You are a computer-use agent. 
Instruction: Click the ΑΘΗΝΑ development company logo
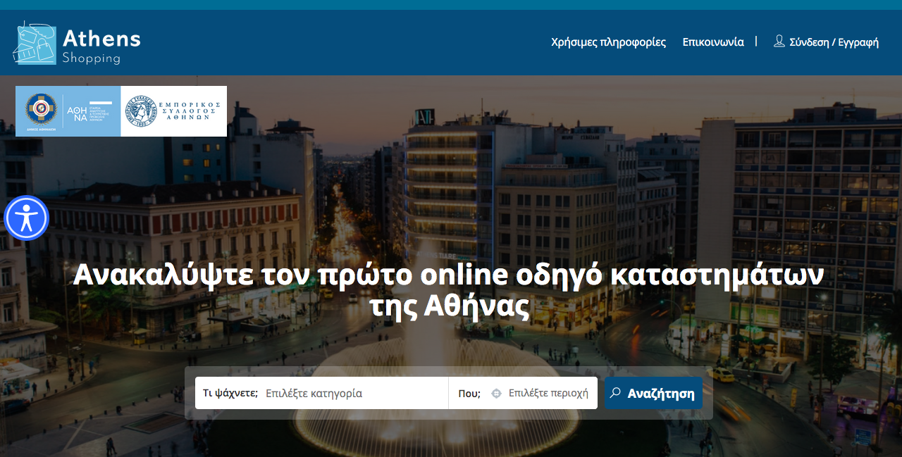click(89, 111)
